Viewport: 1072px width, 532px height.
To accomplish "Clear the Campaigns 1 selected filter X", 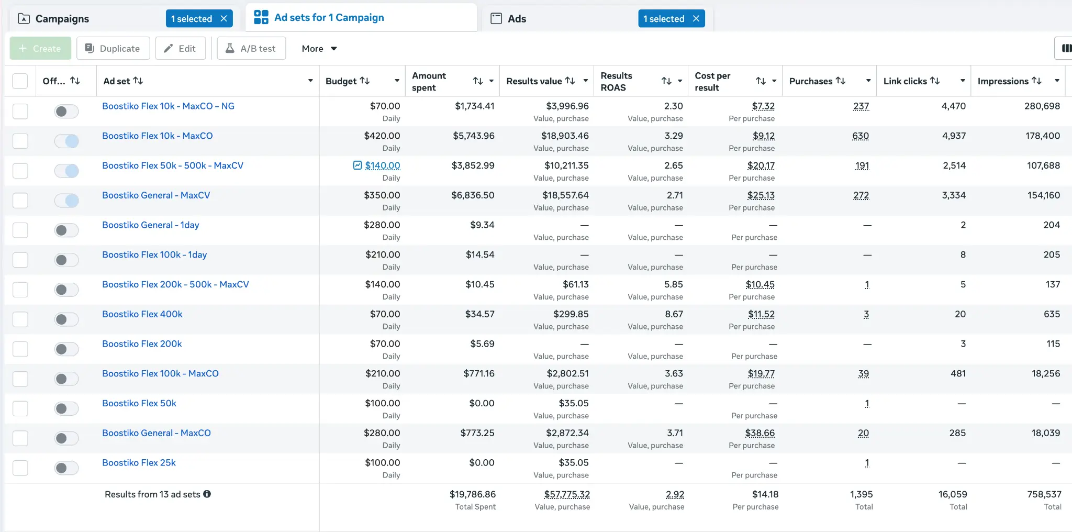I will [x=224, y=18].
